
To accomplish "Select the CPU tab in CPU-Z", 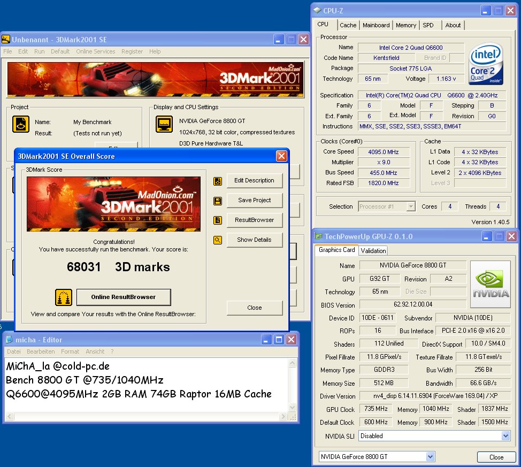I will click(323, 24).
